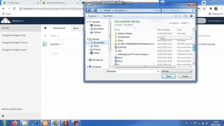Select the Doc2 Word file

click(120, 61)
